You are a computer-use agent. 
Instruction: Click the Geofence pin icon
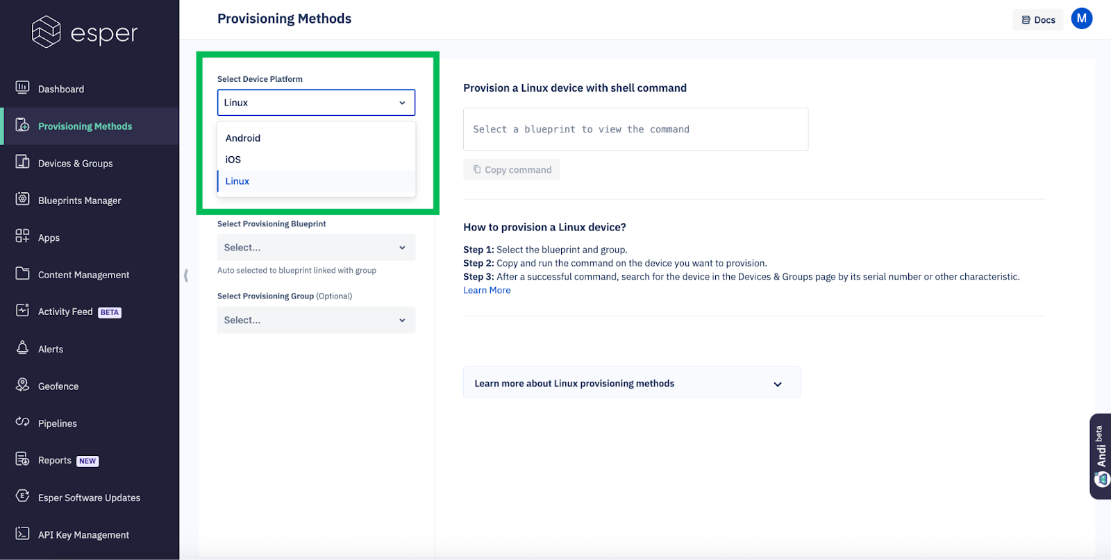click(22, 384)
